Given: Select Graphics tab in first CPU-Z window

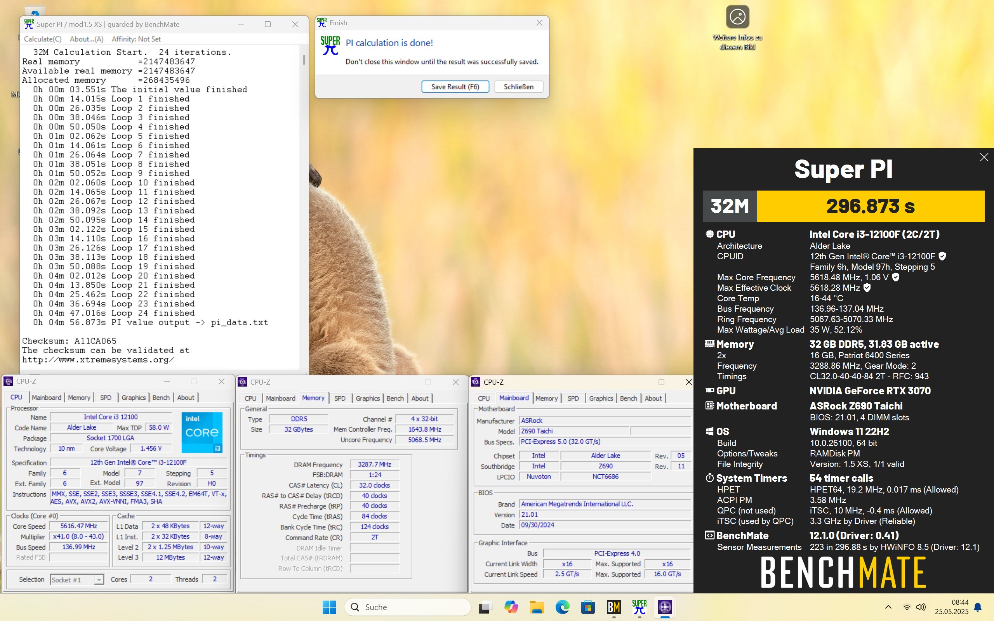Looking at the screenshot, I should 134,397.
